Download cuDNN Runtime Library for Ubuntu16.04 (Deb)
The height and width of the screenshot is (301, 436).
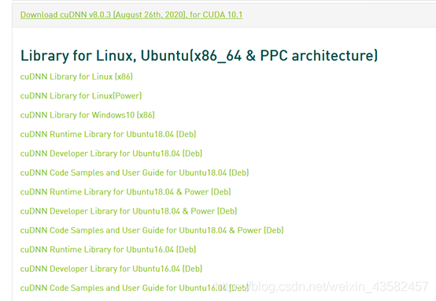coord(108,250)
